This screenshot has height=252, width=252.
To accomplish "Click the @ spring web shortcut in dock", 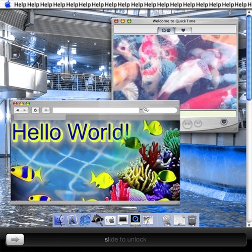I will coord(167,220).
